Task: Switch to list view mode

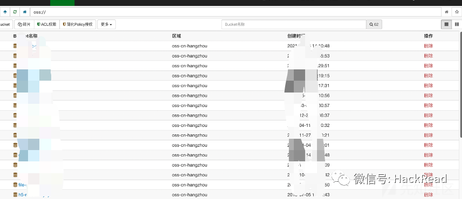Action: (446, 24)
